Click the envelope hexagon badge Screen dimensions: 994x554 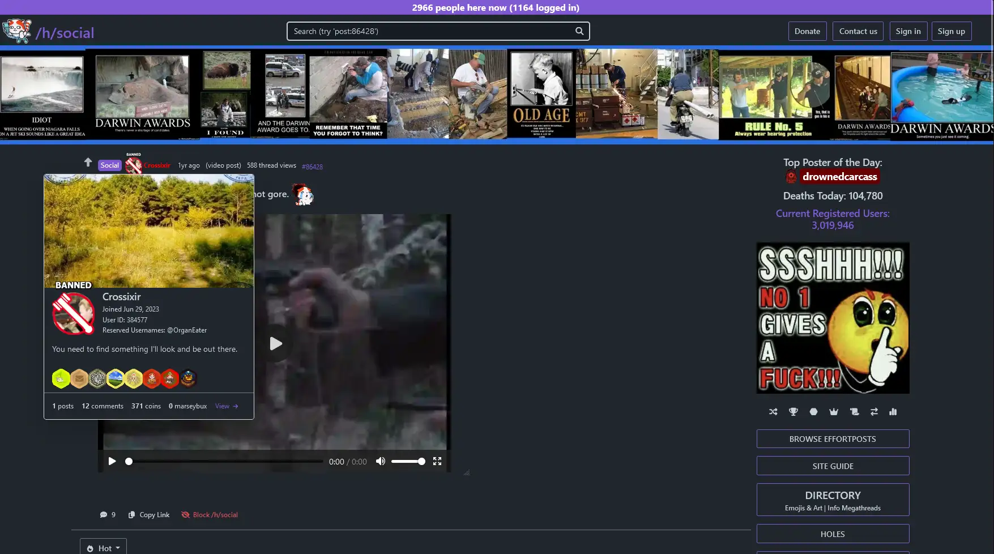(79, 378)
